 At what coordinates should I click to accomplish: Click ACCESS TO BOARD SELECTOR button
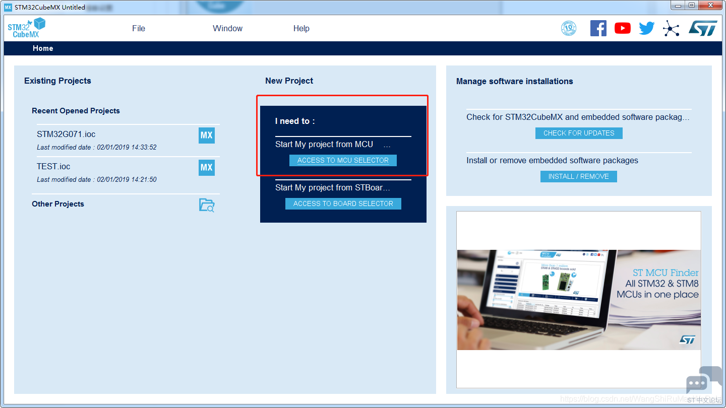pos(343,203)
